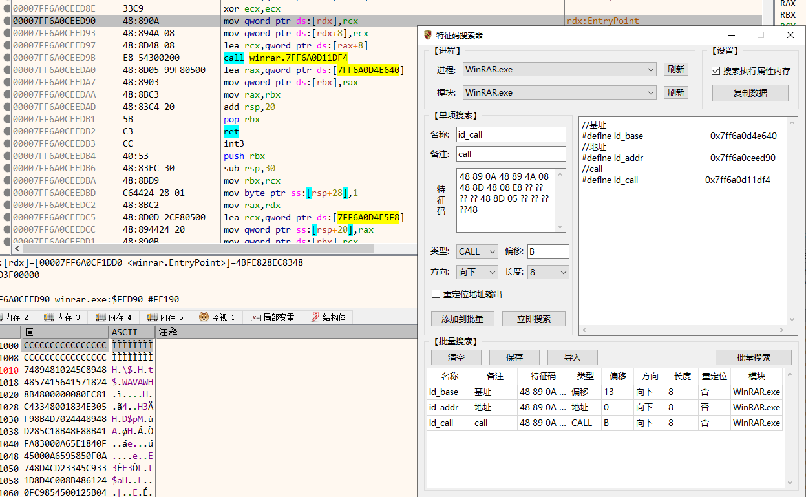The width and height of the screenshot is (806, 497).
Task: Click the left arrow of the output panel's horizontal scrollbar
Action: coord(584,330)
